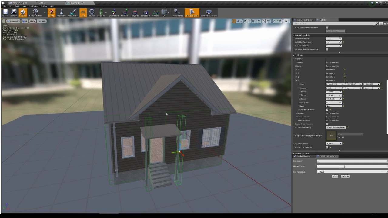Click the Max Hull Verts slider
Viewport: 388px width, 218px height.
pyautogui.click(x=352, y=167)
